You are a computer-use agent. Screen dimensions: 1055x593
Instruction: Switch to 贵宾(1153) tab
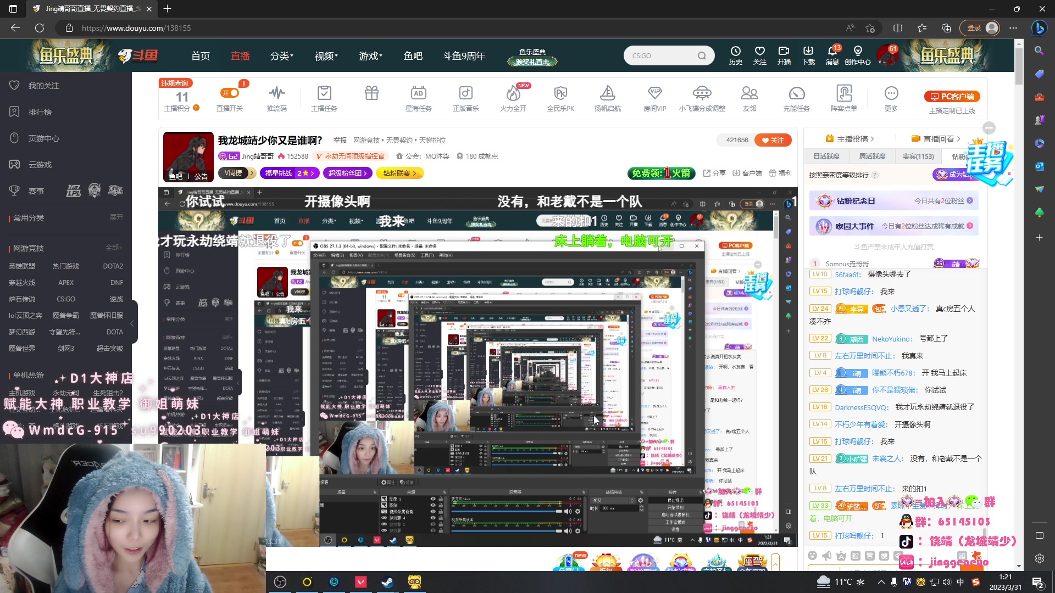coord(918,156)
